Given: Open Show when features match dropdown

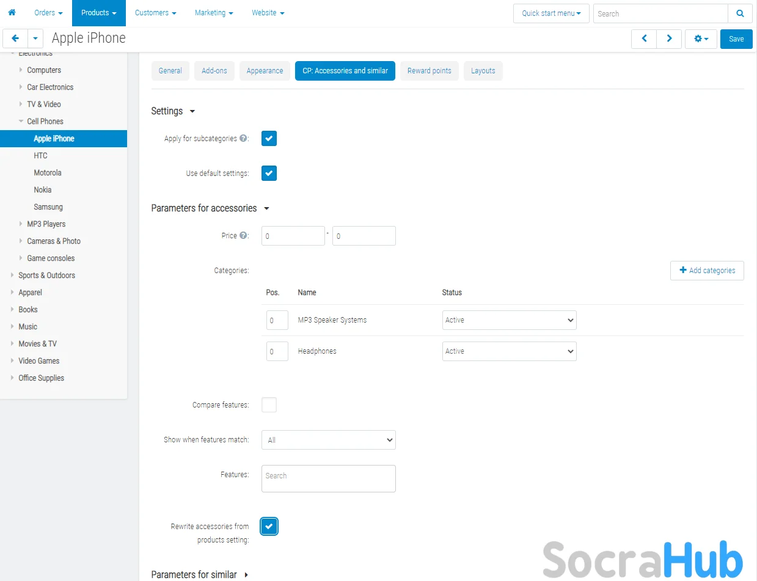Looking at the screenshot, I should 329,440.
